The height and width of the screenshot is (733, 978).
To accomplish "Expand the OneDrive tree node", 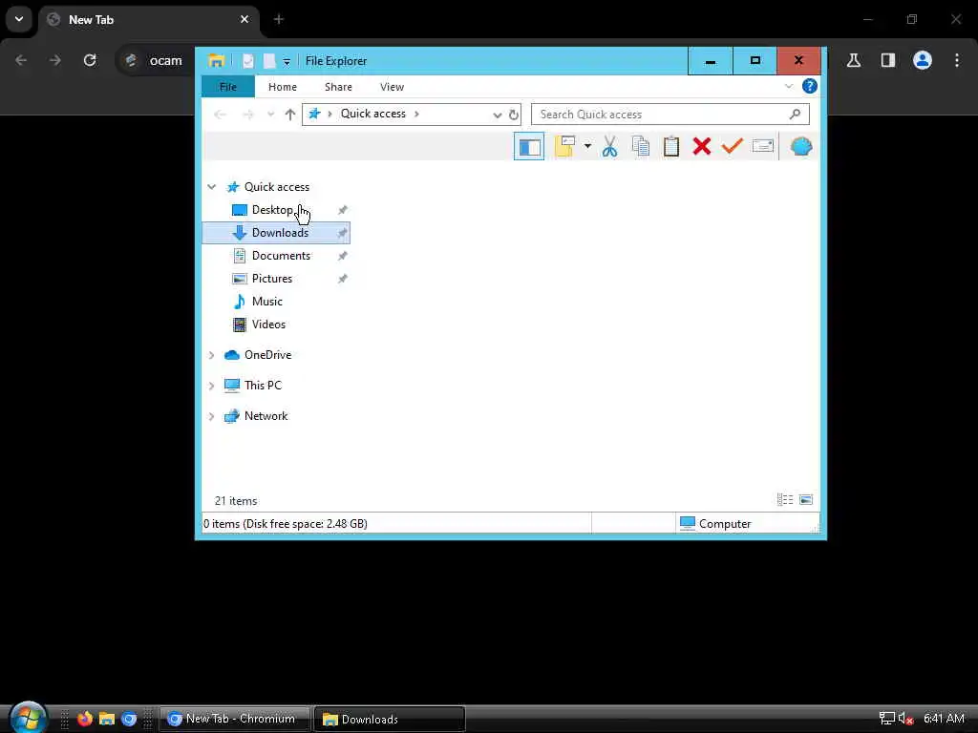I will tap(211, 355).
